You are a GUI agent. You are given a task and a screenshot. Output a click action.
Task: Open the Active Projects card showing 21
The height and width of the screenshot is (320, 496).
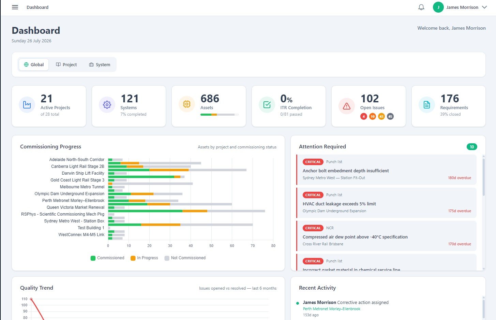(49, 106)
